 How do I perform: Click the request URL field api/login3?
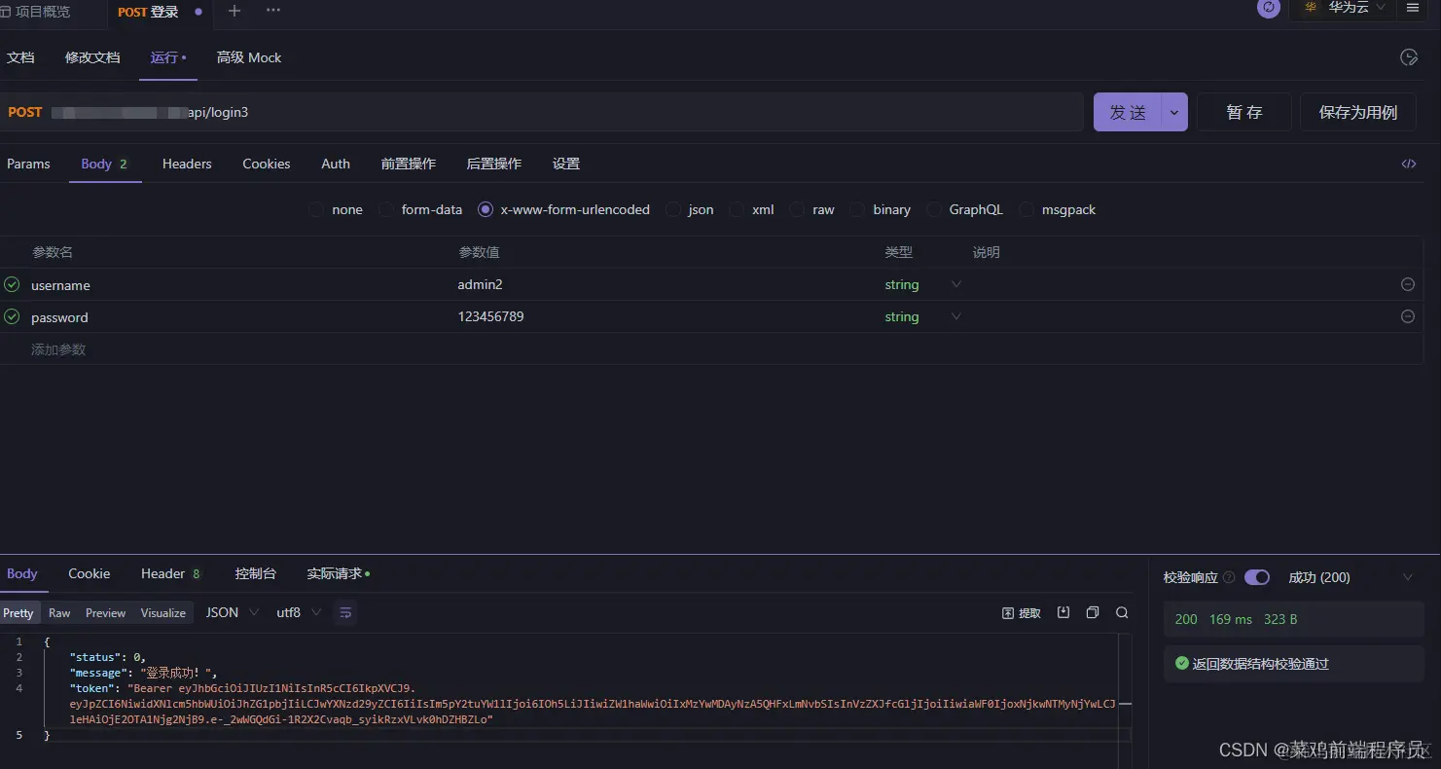click(x=564, y=112)
